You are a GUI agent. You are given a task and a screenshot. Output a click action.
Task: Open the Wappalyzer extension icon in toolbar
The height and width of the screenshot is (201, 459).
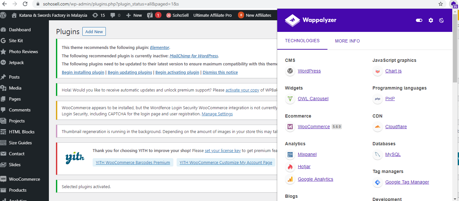tap(454, 4)
